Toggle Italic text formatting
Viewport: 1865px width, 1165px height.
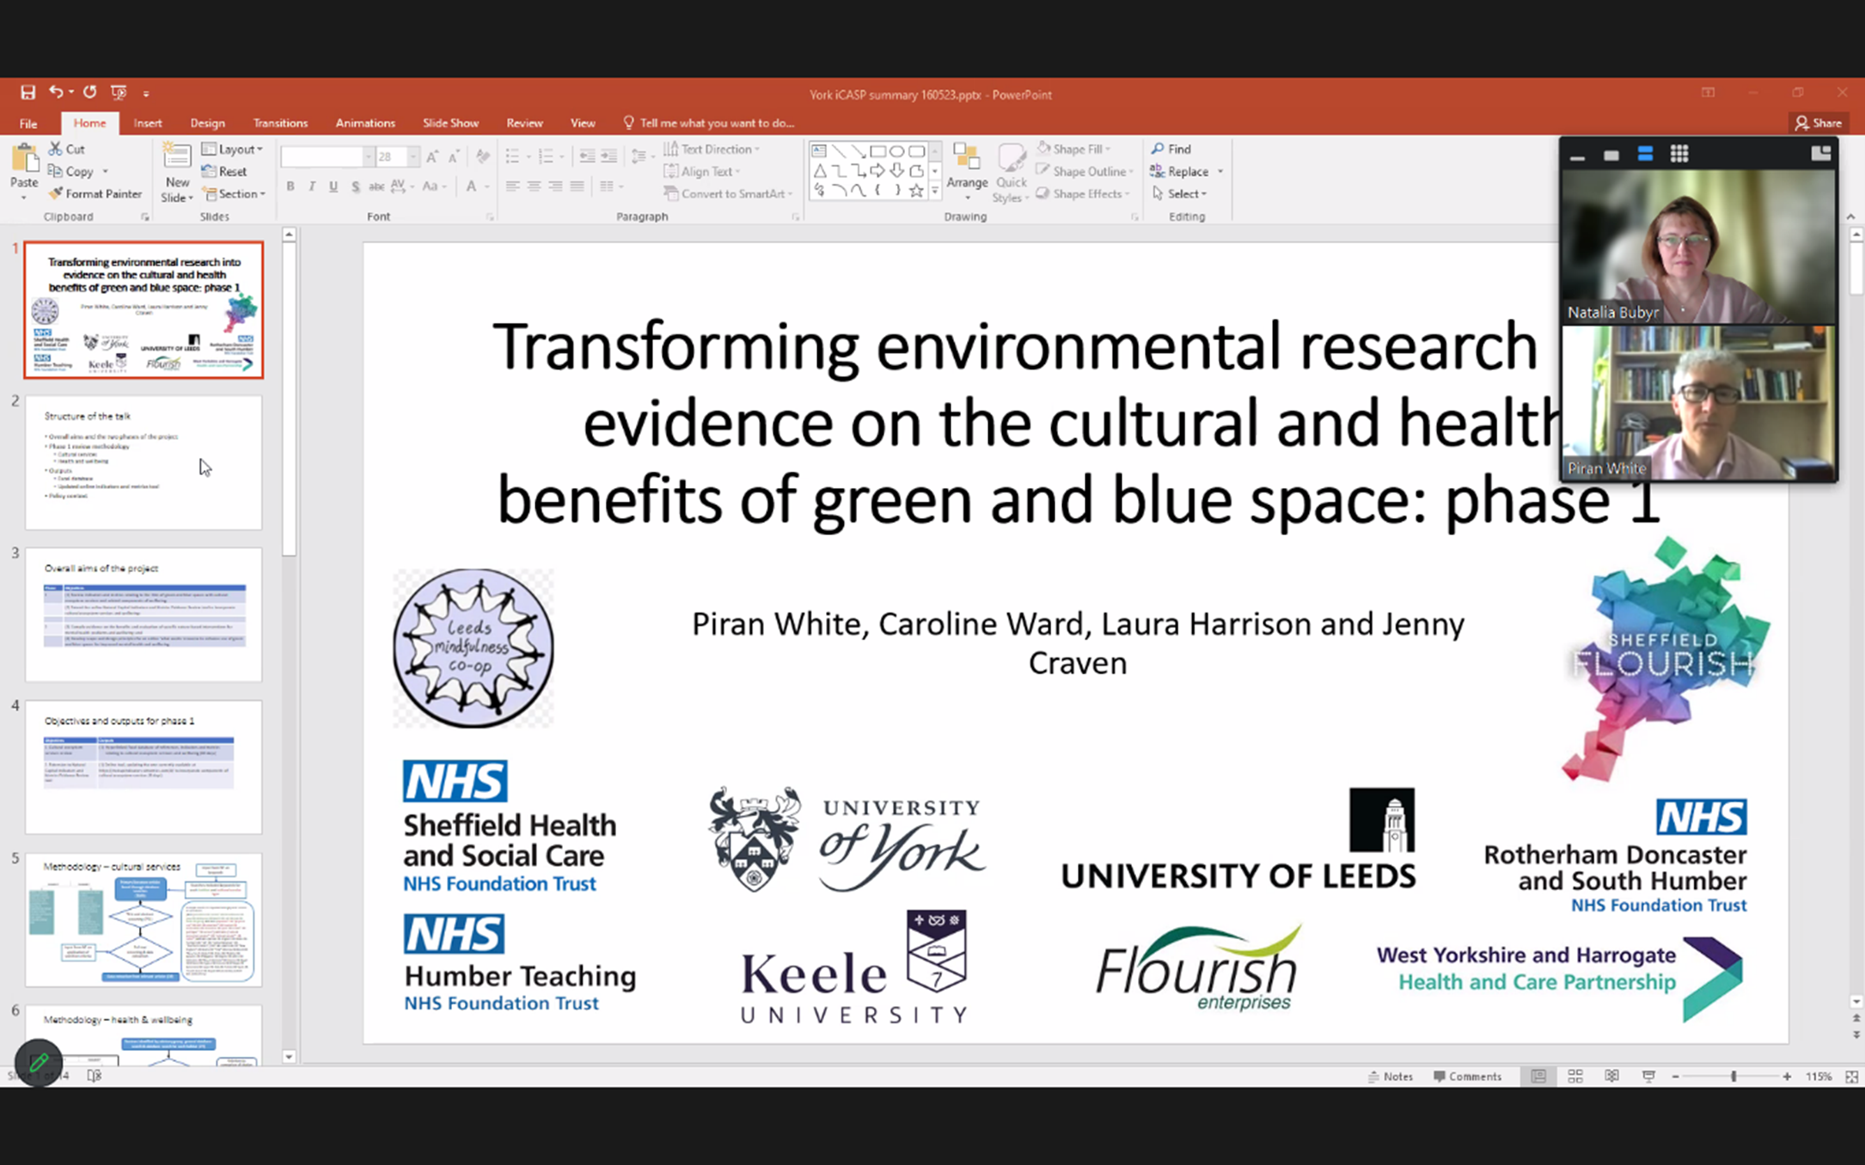[312, 186]
